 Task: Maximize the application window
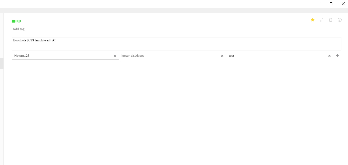[x=331, y=4]
